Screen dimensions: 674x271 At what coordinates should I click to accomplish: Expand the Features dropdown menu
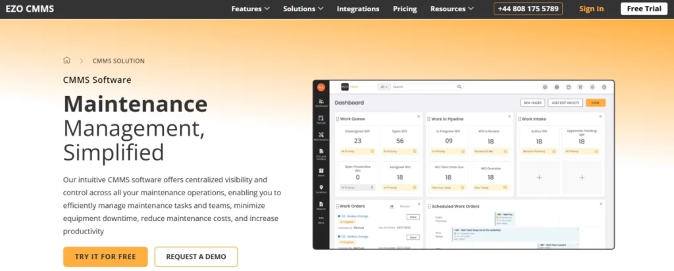click(251, 9)
